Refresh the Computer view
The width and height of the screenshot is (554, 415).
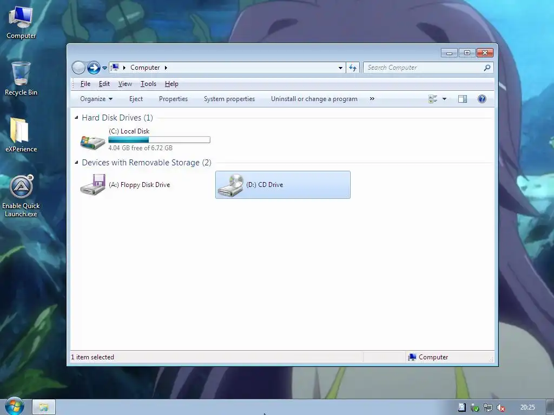353,68
